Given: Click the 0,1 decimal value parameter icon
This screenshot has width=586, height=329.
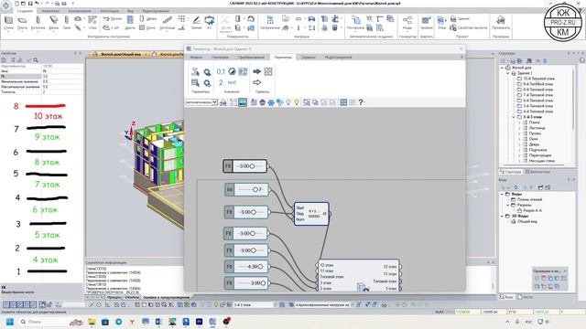Looking at the screenshot, I should [x=221, y=71].
